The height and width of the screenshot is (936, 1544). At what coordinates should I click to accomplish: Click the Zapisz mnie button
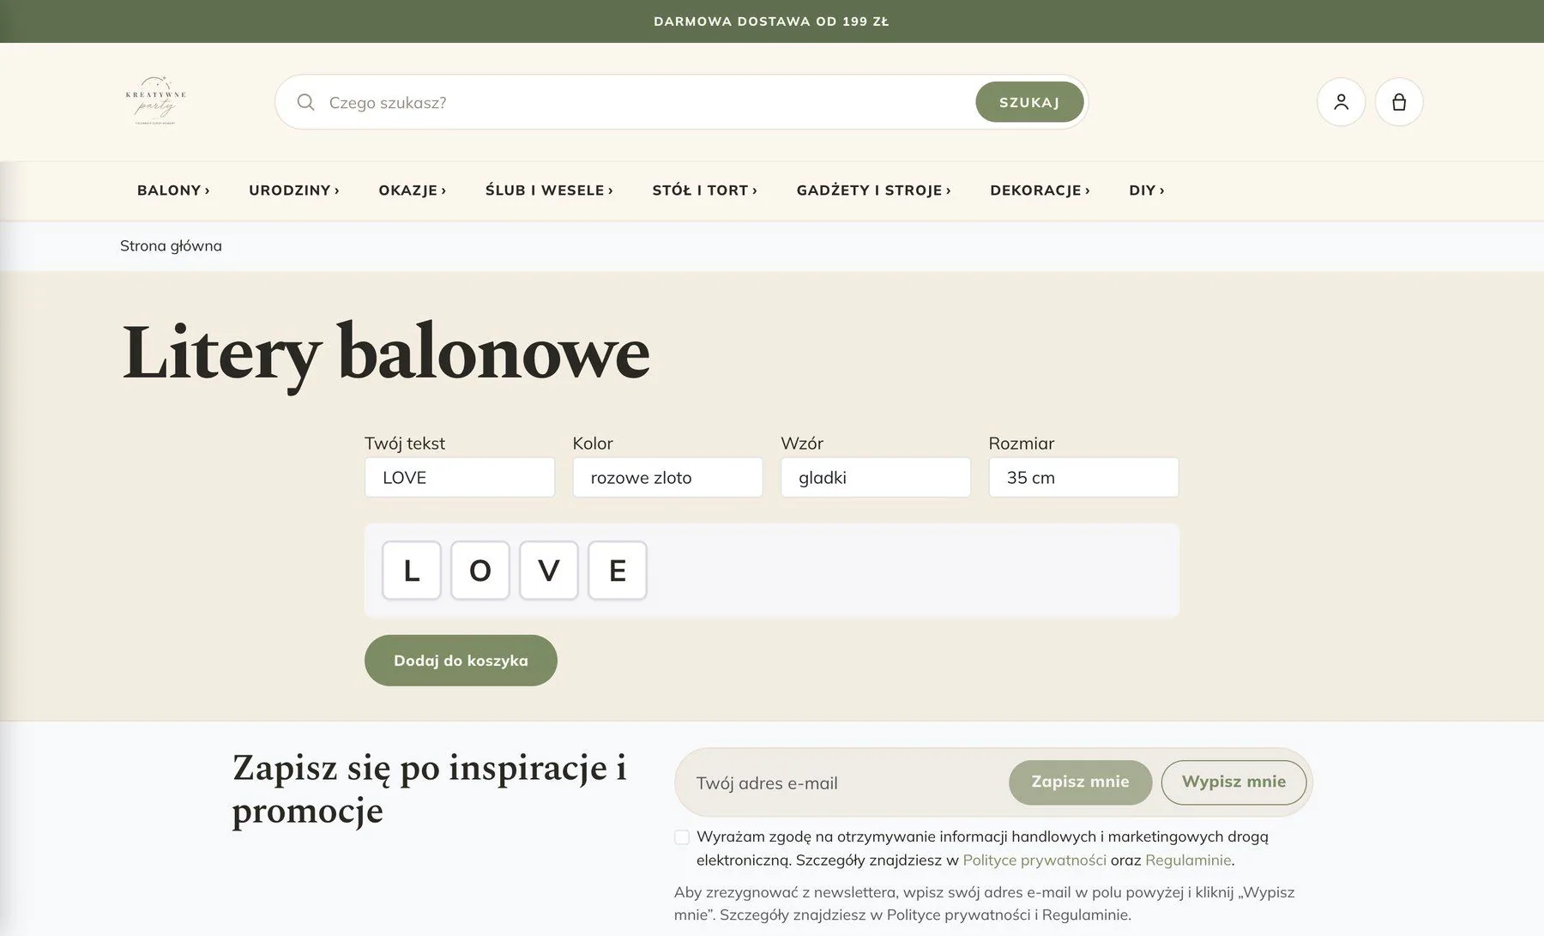pos(1080,782)
